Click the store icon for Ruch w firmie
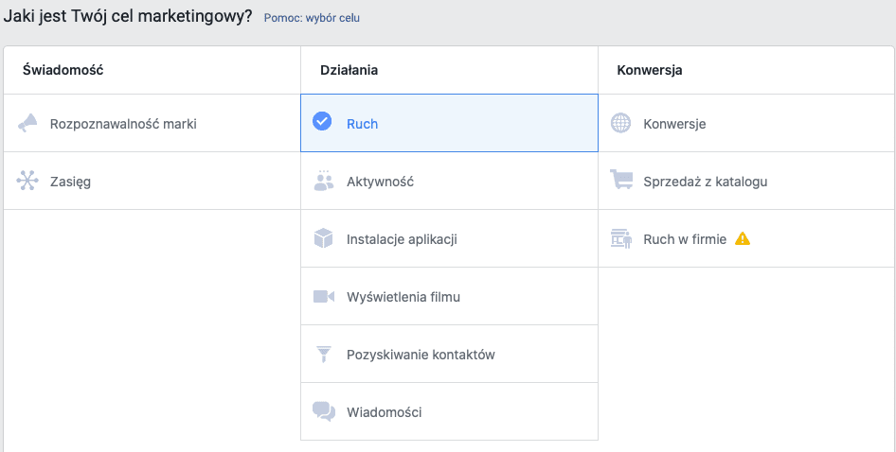 pos(621,239)
